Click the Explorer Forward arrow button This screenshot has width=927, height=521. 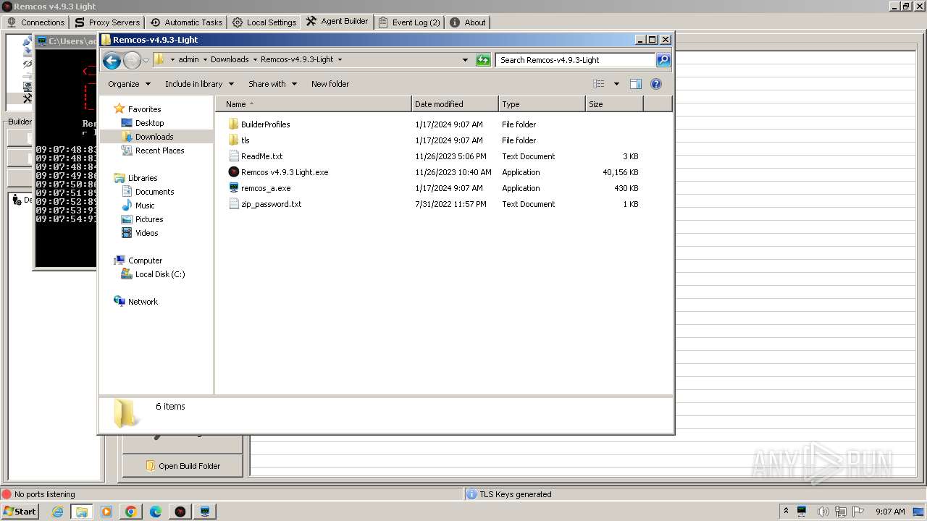(132, 60)
